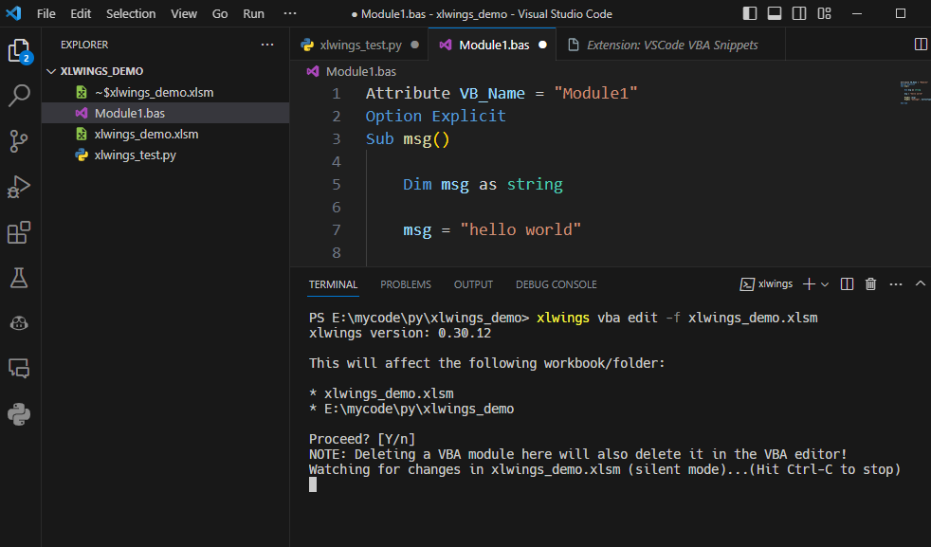Open the Go menu
This screenshot has width=931, height=547.
(x=220, y=13)
